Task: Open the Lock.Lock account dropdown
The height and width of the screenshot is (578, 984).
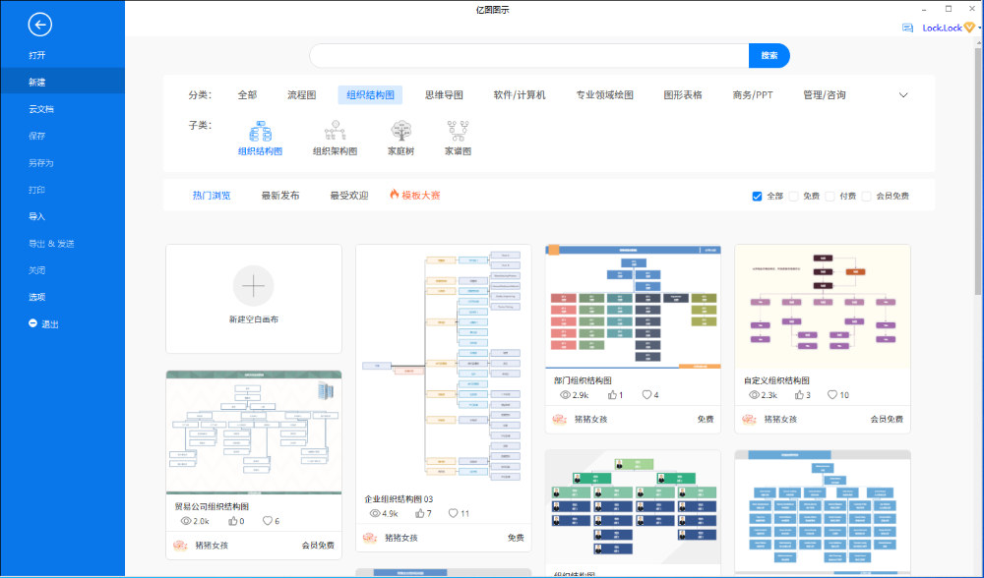Action: [979, 28]
